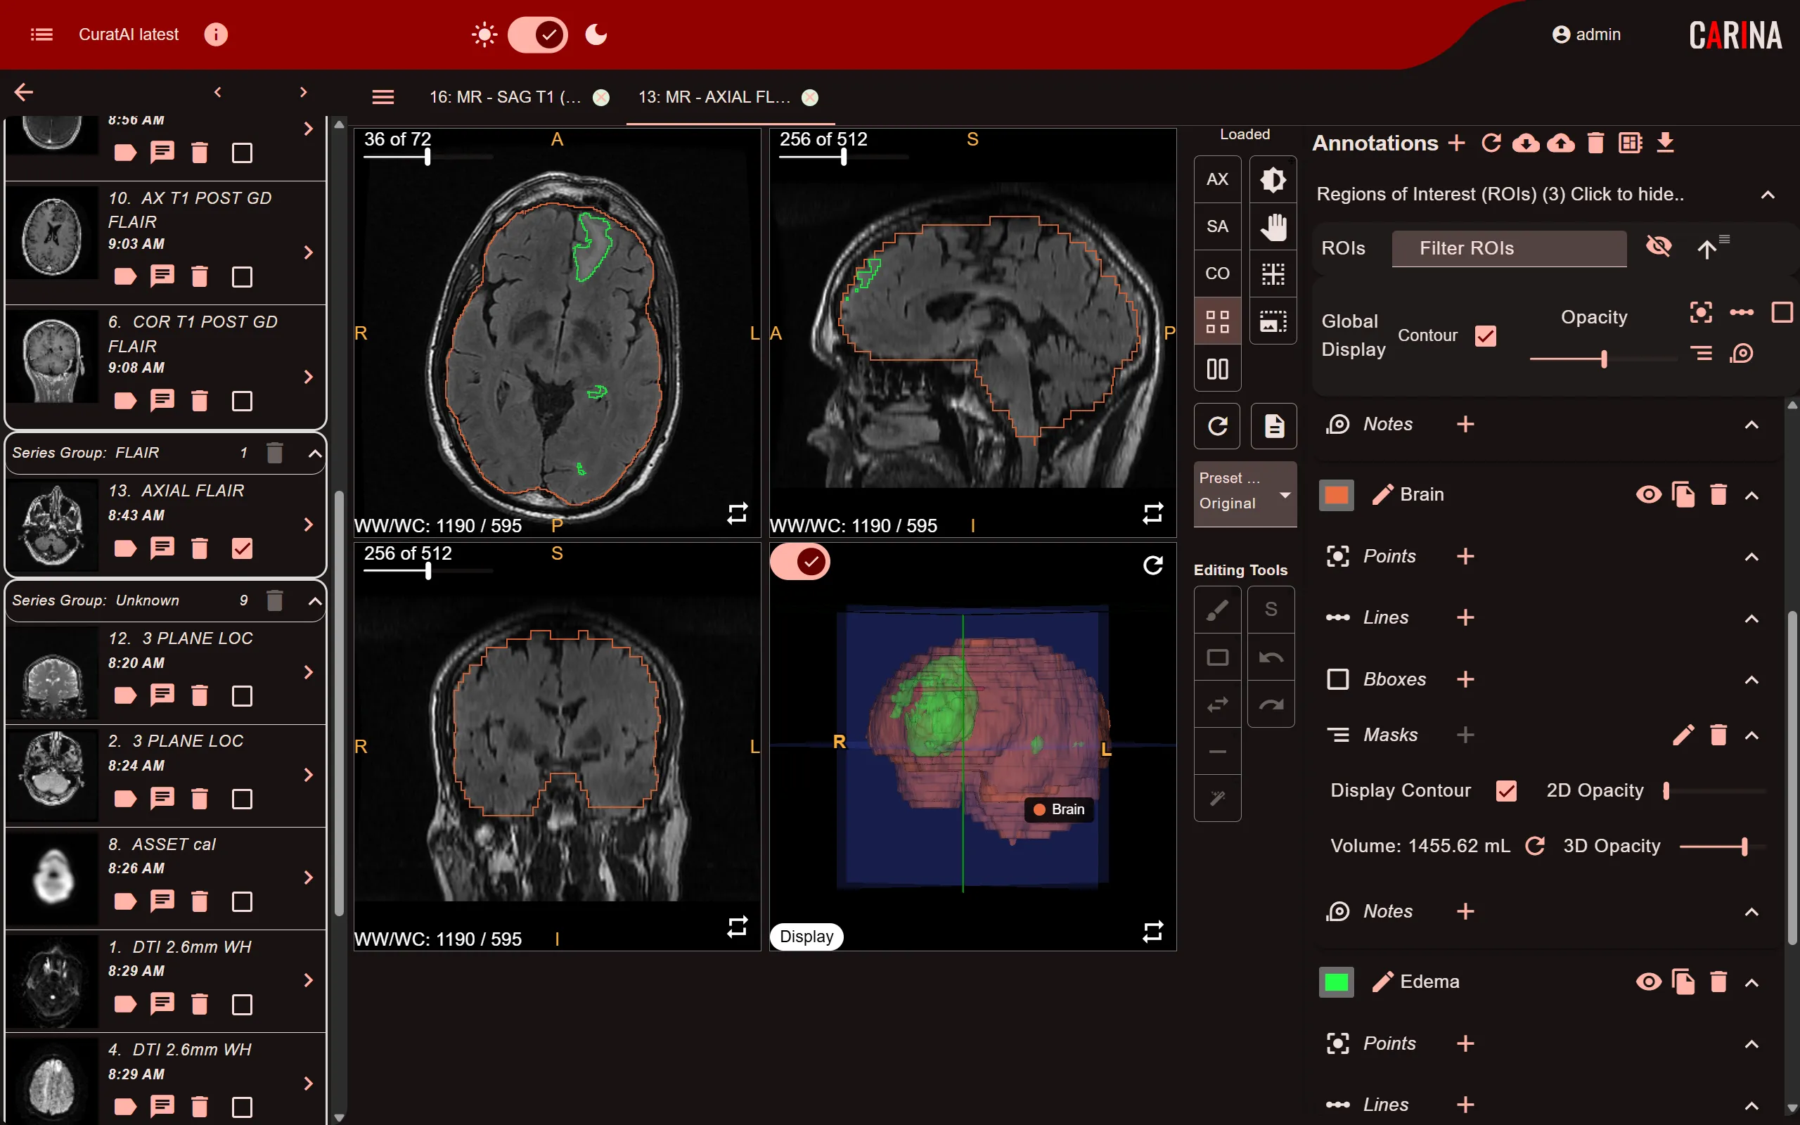Collapse the Brain Bboxes subsection

click(1751, 680)
